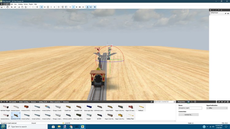
Task: Open the Extras menu
Action: [26, 4]
